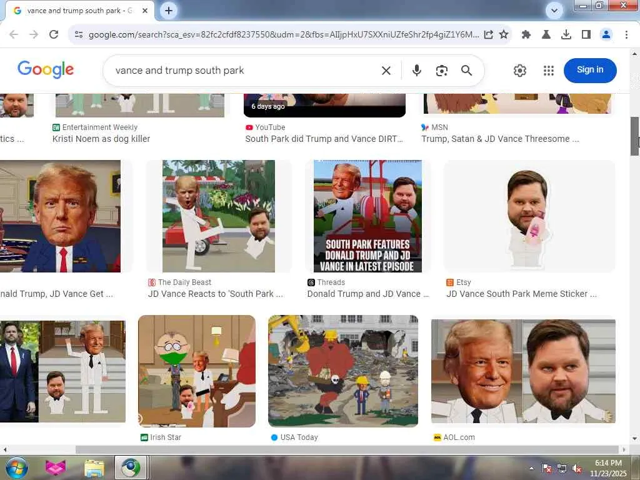Share this page from address bar
Image resolution: width=640 pixels, height=480 pixels.
[x=489, y=35]
